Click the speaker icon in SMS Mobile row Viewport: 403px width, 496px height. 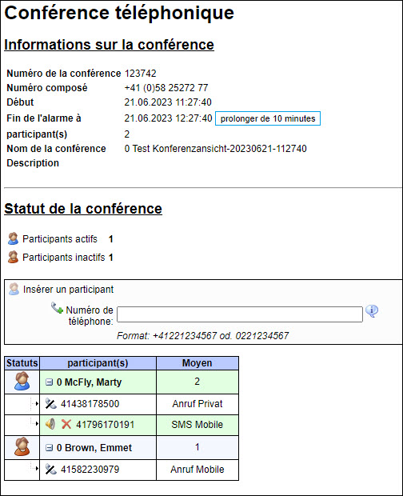[x=50, y=424]
